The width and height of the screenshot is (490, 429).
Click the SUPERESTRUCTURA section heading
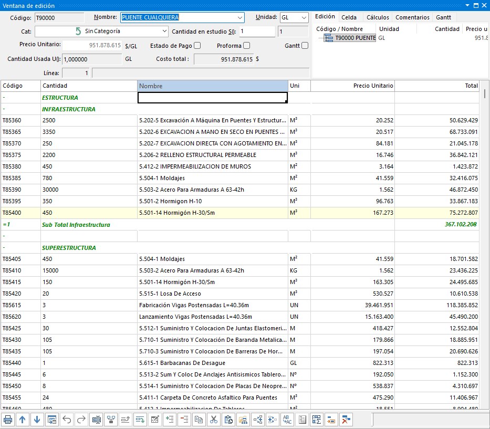(x=69, y=248)
